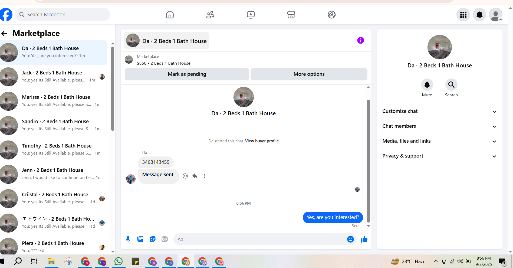
Task: Open Task View on the taskbar
Action: [x=34, y=261]
